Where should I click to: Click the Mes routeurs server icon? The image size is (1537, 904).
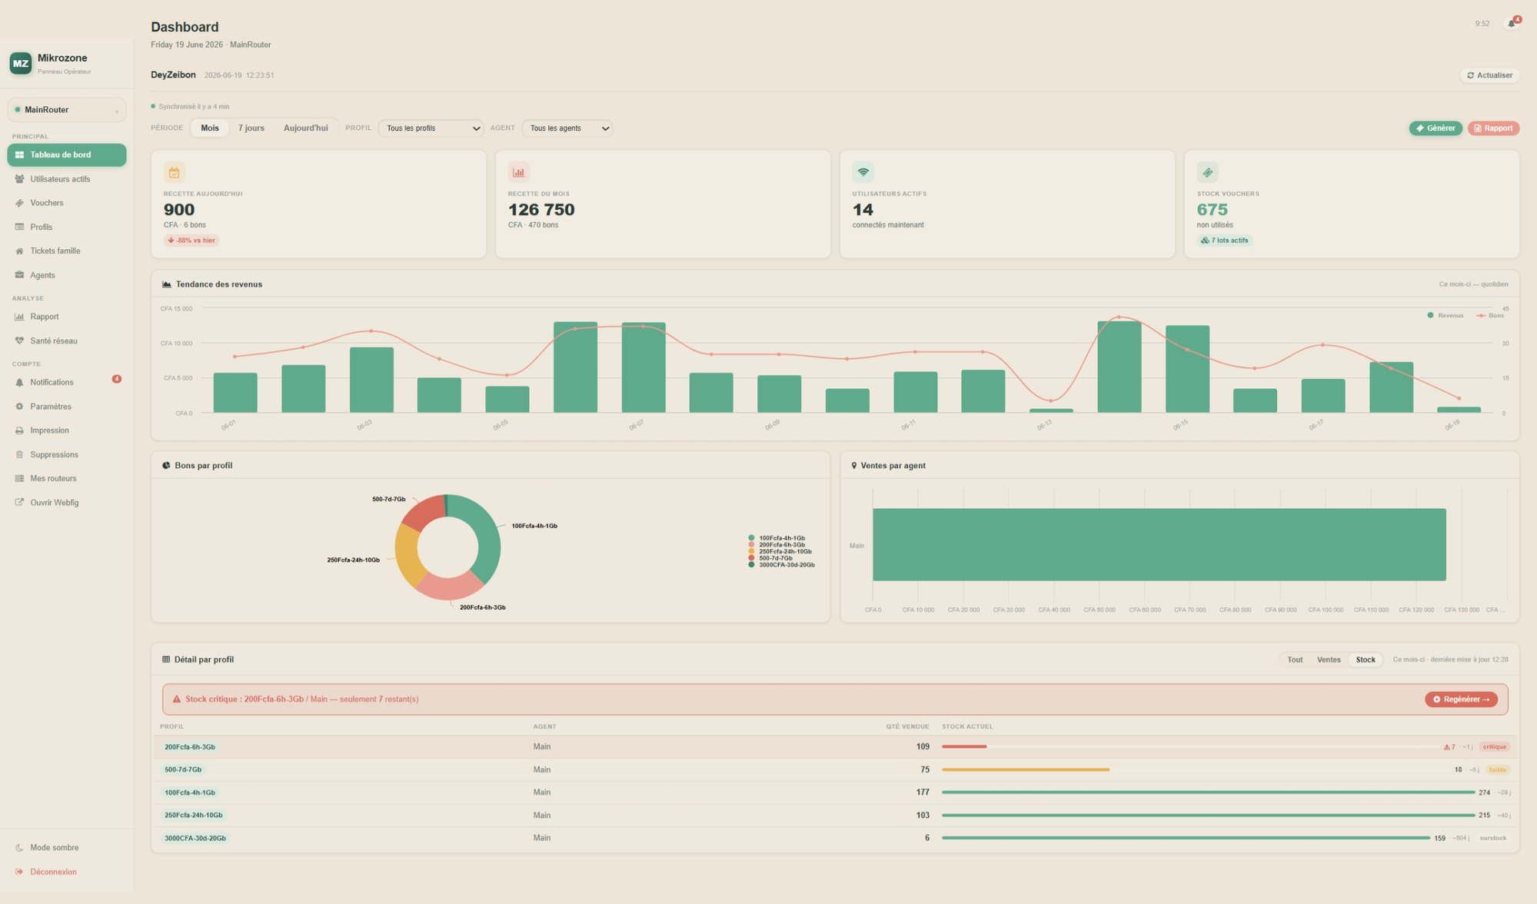(x=19, y=478)
